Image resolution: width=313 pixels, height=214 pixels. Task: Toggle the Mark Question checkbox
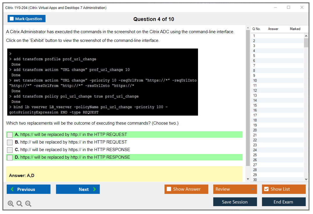(x=12, y=19)
